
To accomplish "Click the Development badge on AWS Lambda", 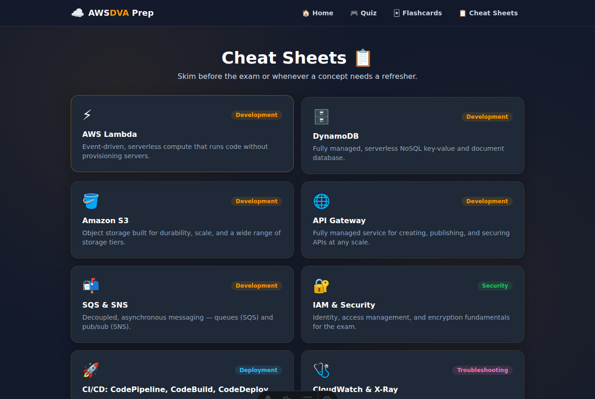I will click(x=257, y=115).
